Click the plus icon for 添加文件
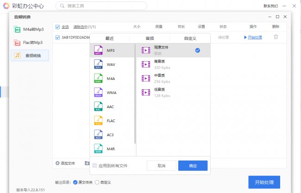The height and width of the screenshot is (193, 301). click(x=57, y=163)
